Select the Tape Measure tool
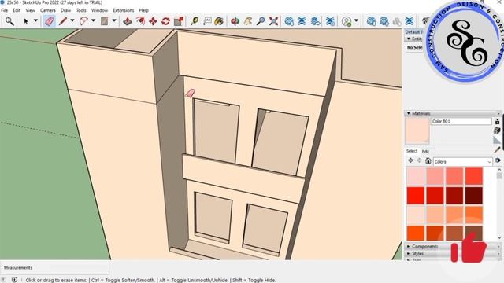 (195, 21)
